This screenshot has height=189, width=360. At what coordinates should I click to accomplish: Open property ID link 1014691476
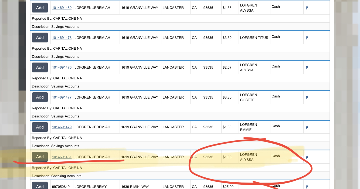click(x=62, y=67)
